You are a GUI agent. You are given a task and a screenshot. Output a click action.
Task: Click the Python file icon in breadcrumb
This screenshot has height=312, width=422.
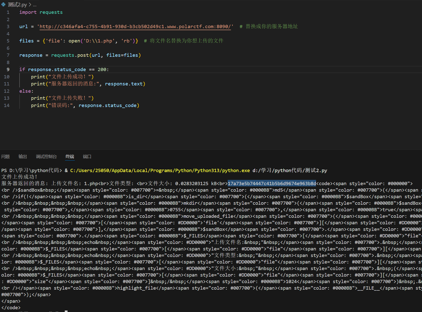point(3,5)
